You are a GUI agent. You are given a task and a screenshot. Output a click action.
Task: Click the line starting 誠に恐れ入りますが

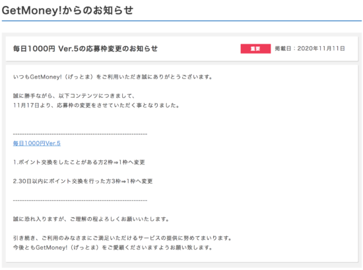tap(91, 219)
